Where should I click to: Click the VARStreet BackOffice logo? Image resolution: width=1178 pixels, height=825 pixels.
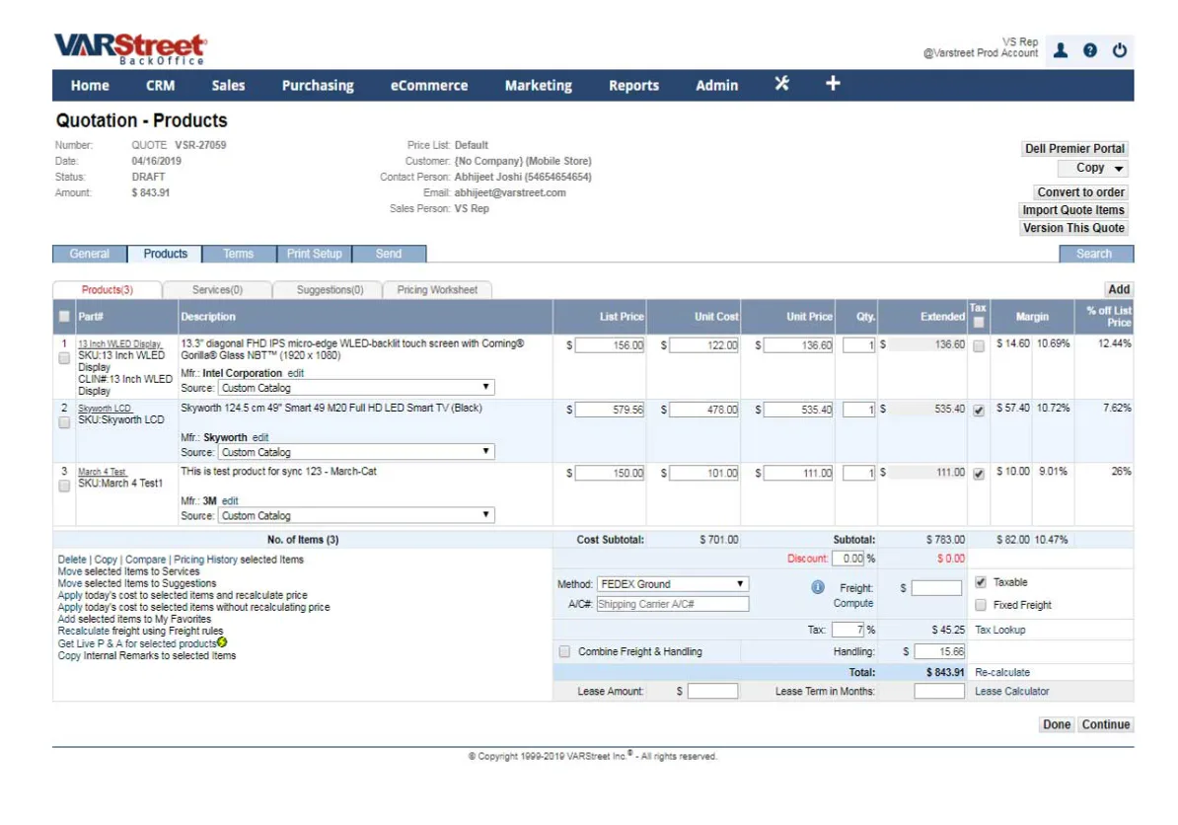pos(130,48)
